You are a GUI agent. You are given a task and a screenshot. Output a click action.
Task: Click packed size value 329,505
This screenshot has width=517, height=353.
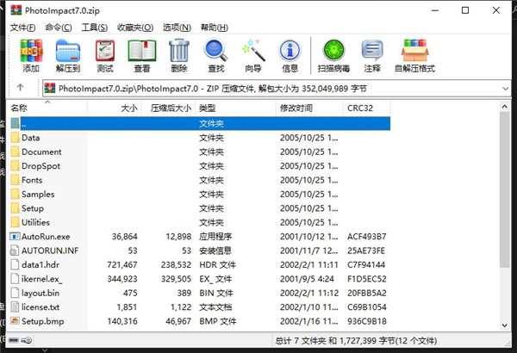[176, 279]
